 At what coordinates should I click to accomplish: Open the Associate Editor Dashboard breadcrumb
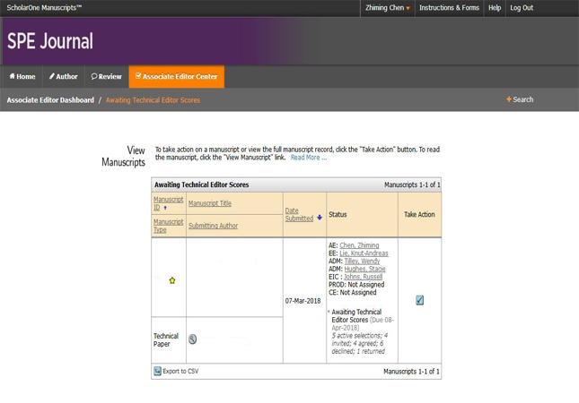pyautogui.click(x=50, y=100)
